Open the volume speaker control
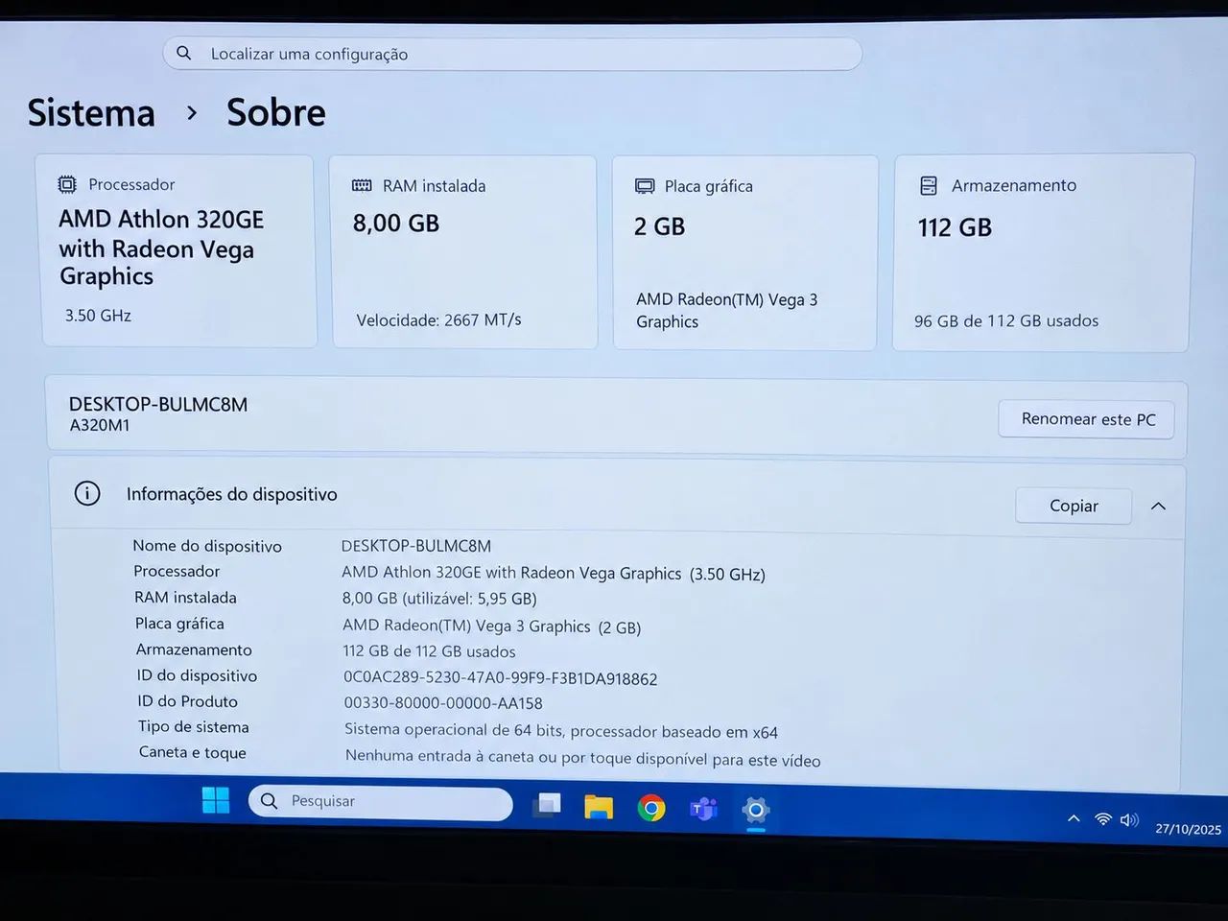This screenshot has width=1228, height=921. (1129, 820)
